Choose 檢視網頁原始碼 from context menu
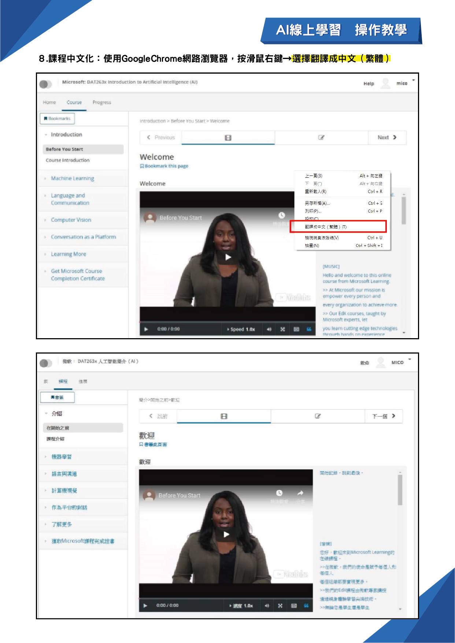The width and height of the screenshot is (455, 643). point(343,238)
